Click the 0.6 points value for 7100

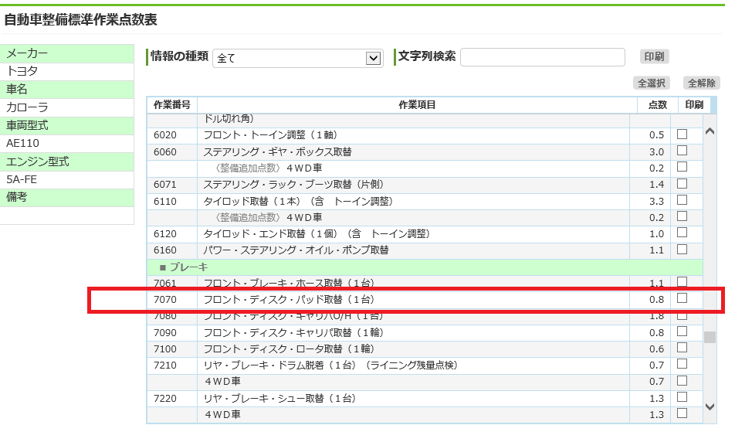tap(657, 349)
